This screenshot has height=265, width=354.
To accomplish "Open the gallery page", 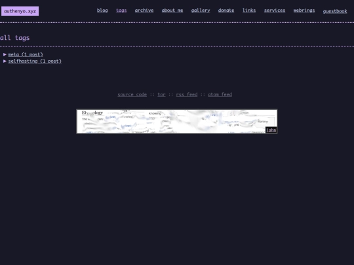I will pyautogui.click(x=201, y=10).
